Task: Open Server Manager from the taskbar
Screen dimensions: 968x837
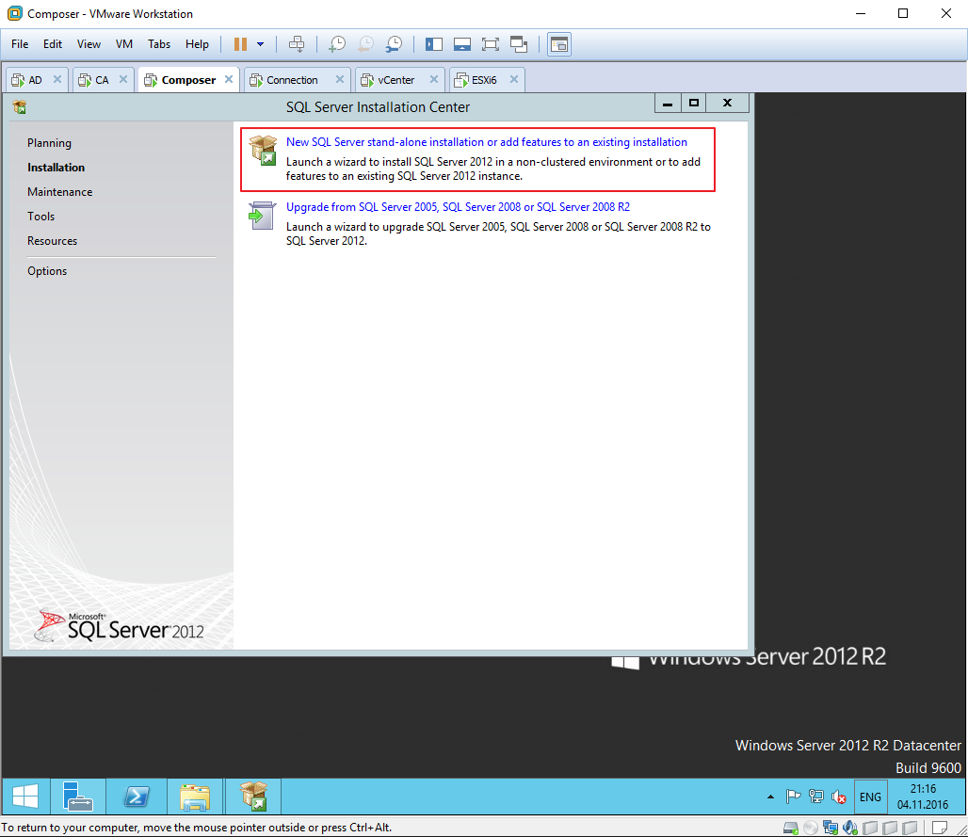Action: [x=77, y=797]
